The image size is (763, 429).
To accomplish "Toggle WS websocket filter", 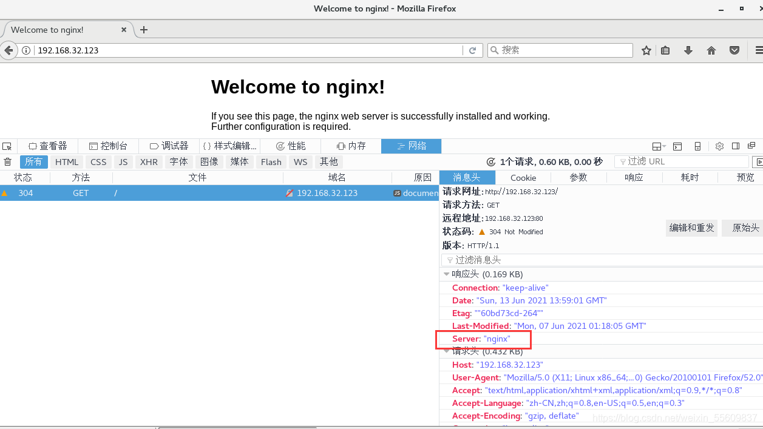I will click(300, 162).
